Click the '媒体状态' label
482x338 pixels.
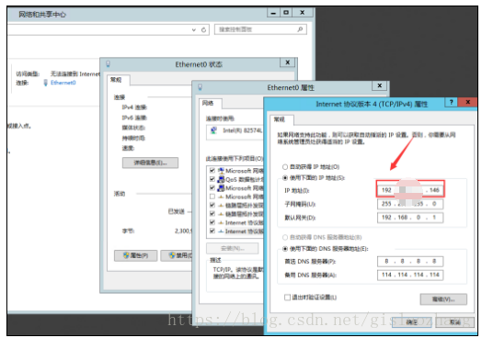(x=133, y=128)
